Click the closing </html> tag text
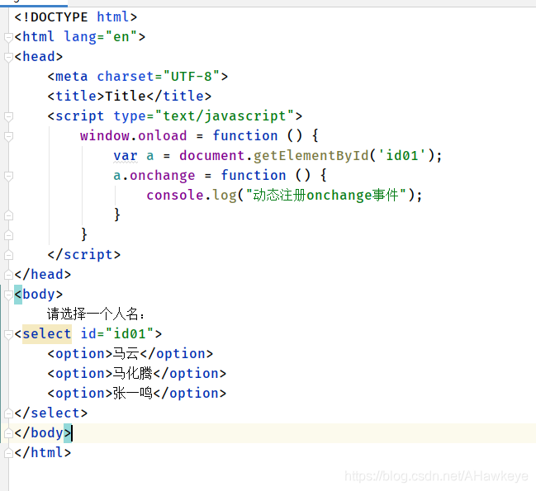The image size is (536, 491). click(43, 453)
